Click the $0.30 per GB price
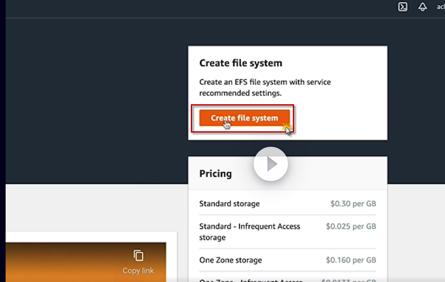Viewport: 445px width, 282px height. (x=353, y=204)
